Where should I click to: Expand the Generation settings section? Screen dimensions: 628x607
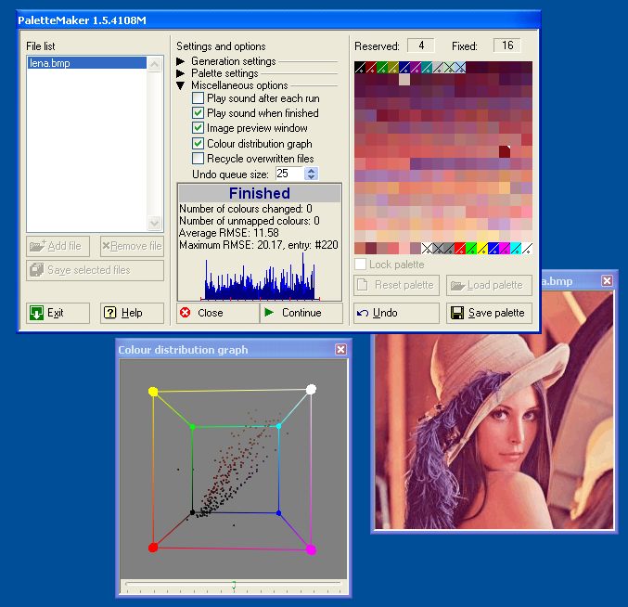[180, 61]
